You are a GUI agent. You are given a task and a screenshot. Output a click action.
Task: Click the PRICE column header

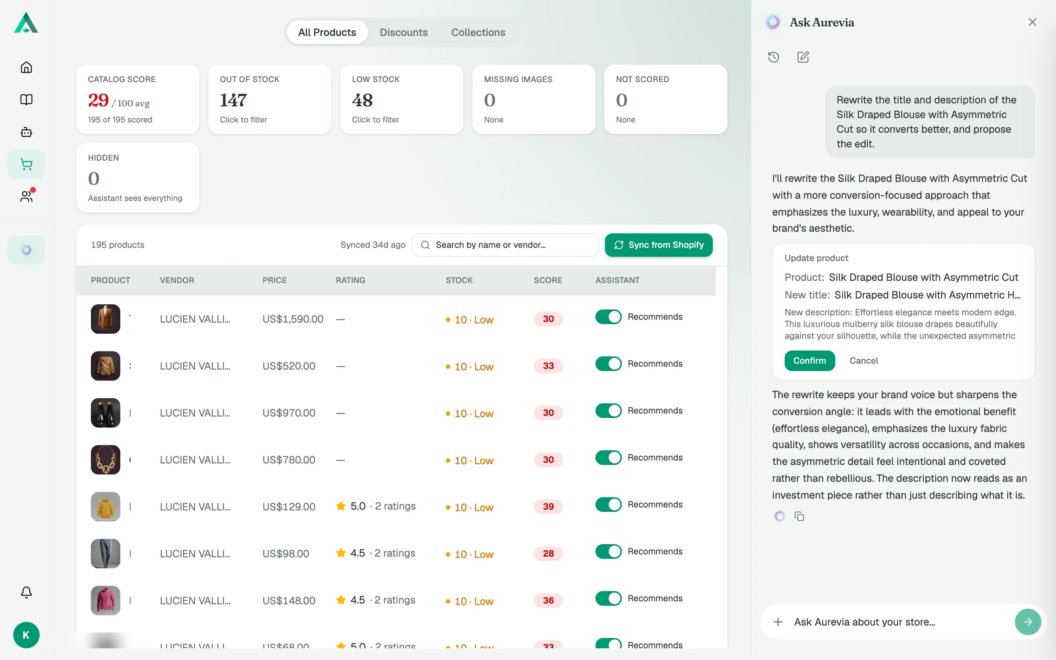pos(275,280)
